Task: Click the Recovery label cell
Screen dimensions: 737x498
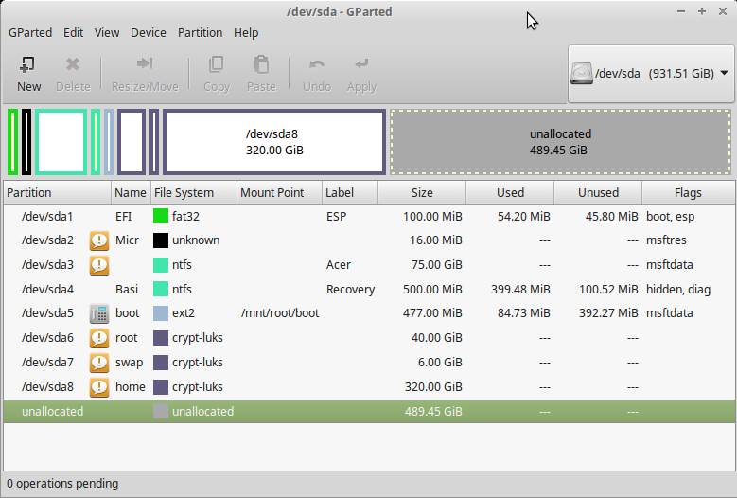Action: [x=350, y=289]
